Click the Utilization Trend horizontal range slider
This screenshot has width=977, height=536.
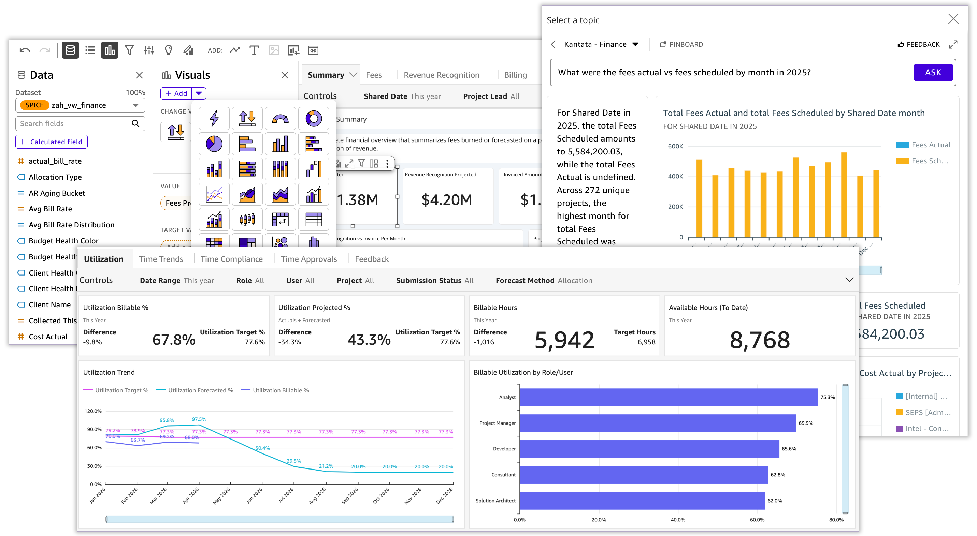(279, 519)
